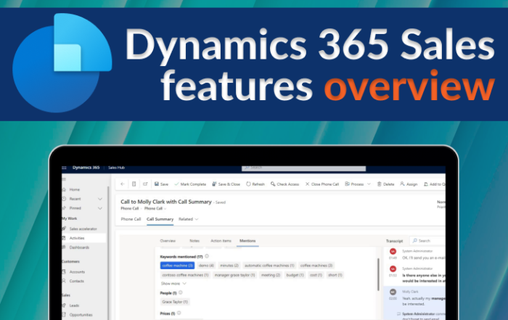Image resolution: width=508 pixels, height=320 pixels.
Task: Click the Prices info icon
Action: pyautogui.click(x=179, y=313)
